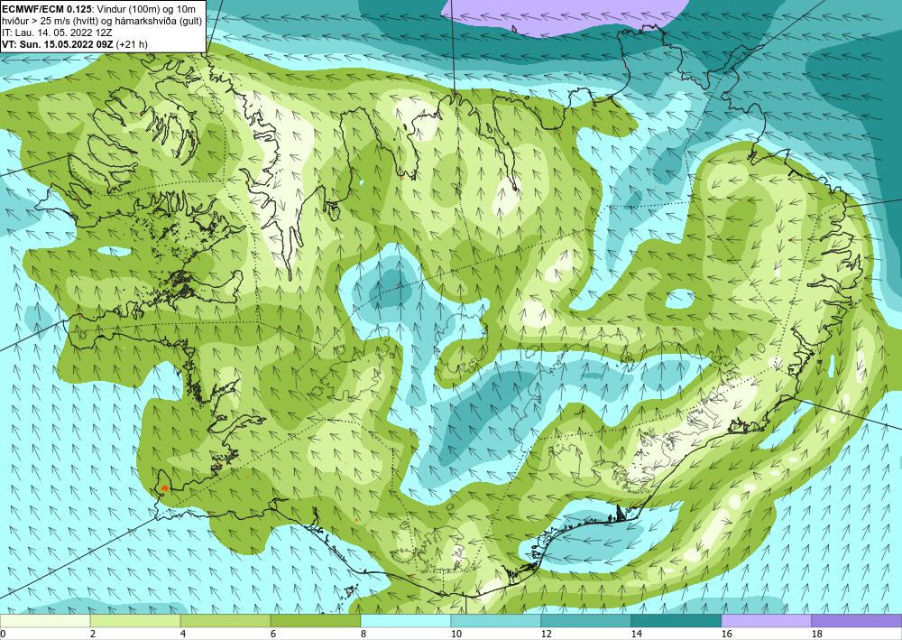
Task: Click the light green 2–4 m/s legend swatch
Action: 135,621
